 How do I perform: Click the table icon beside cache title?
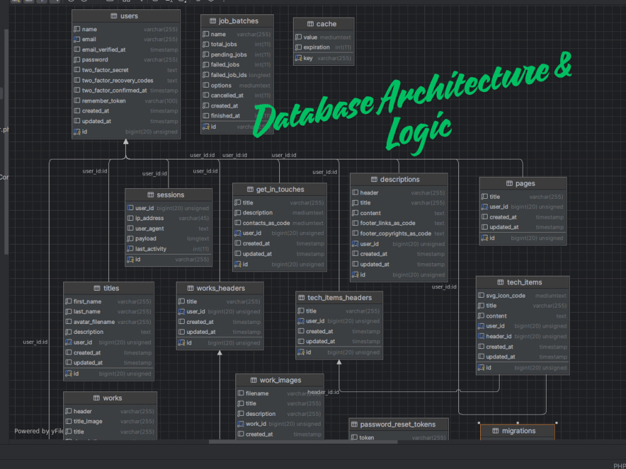310,24
